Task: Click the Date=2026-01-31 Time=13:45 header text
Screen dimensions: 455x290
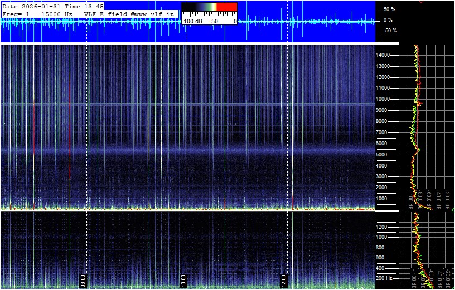Action: pyautogui.click(x=53, y=6)
